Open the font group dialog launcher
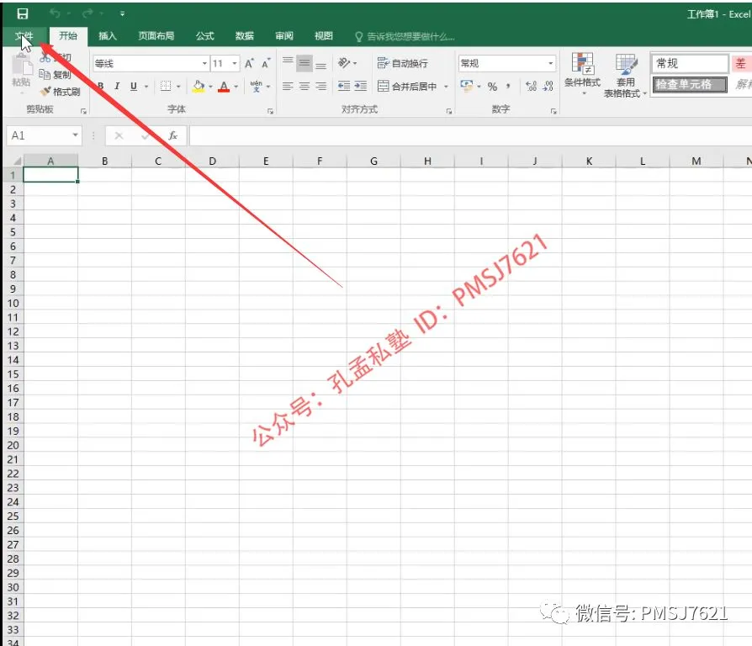This screenshot has width=752, height=646. (x=271, y=111)
